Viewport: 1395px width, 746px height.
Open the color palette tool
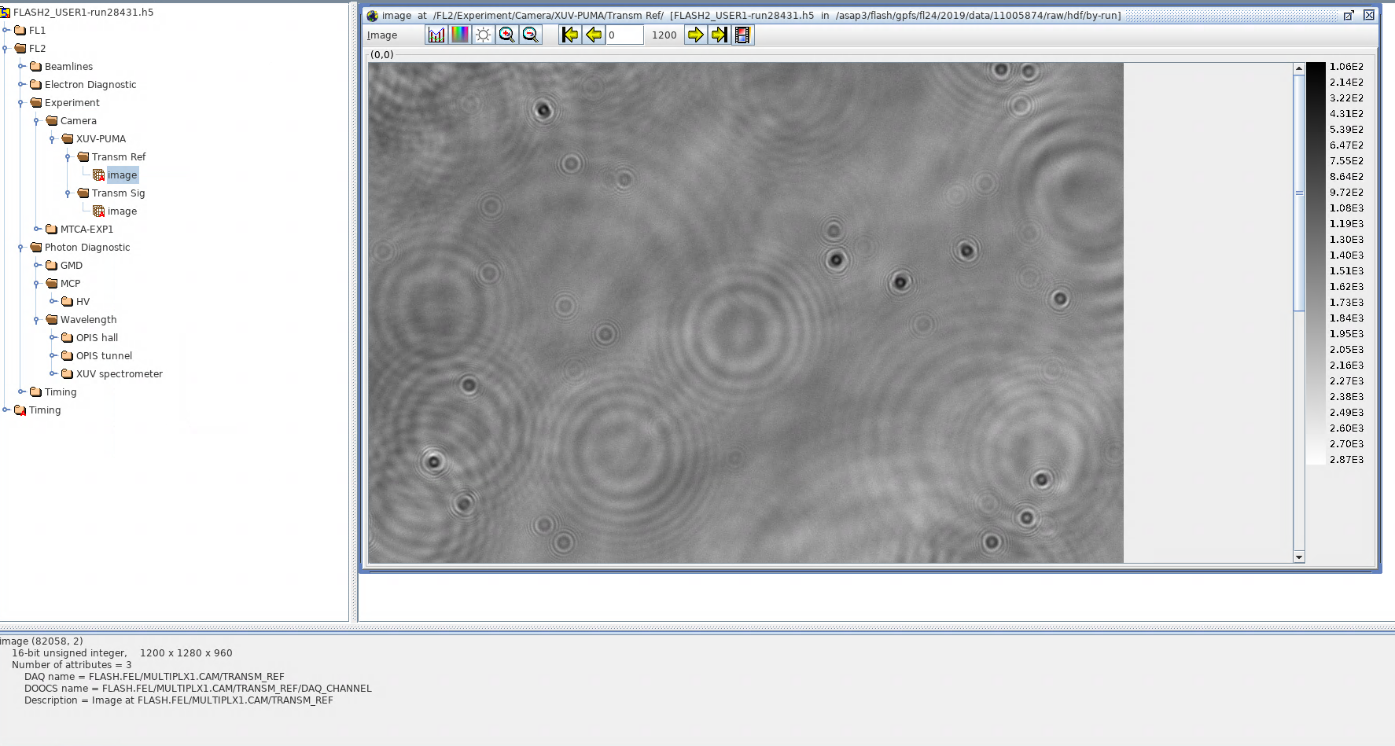(x=460, y=35)
